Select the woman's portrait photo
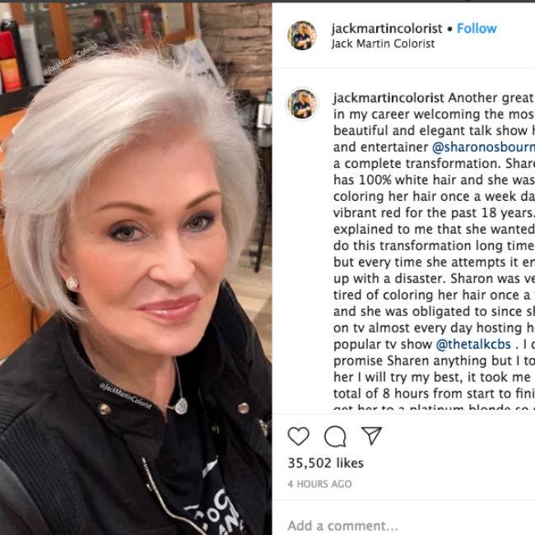 pos(136,269)
